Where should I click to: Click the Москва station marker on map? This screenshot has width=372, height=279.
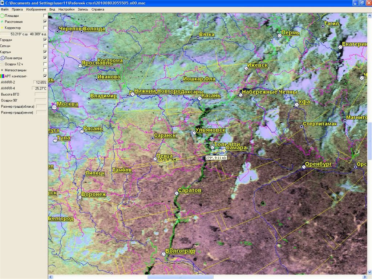(x=54, y=107)
